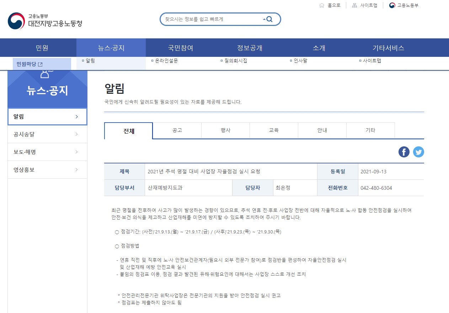Click the Twitter share icon
This screenshot has width=449, height=313.
pyautogui.click(x=418, y=152)
